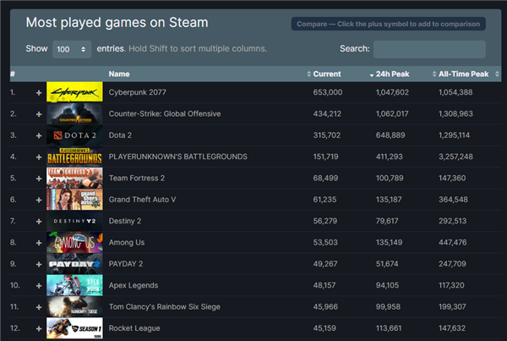
Task: Open Team Fortress 2 banner thumbnail
Action: 74,178
